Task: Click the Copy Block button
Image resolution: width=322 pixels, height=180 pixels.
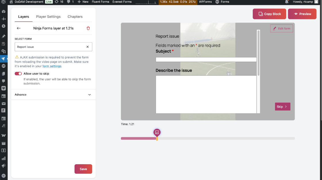Action: [269, 14]
